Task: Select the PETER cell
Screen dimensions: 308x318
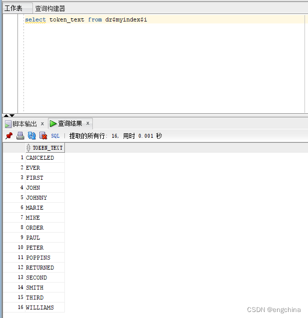Action: [x=45, y=248]
